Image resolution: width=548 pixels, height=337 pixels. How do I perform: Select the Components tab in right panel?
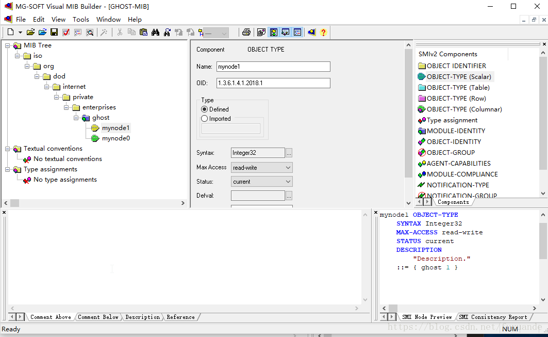click(453, 202)
